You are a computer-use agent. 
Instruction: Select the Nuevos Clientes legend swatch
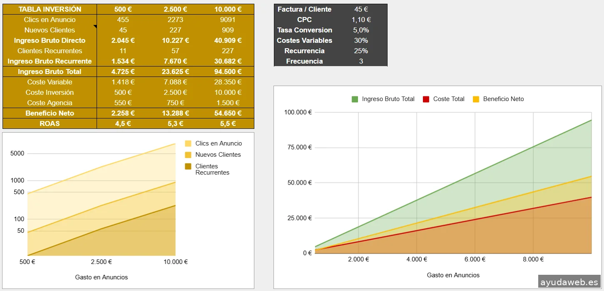pyautogui.click(x=188, y=155)
